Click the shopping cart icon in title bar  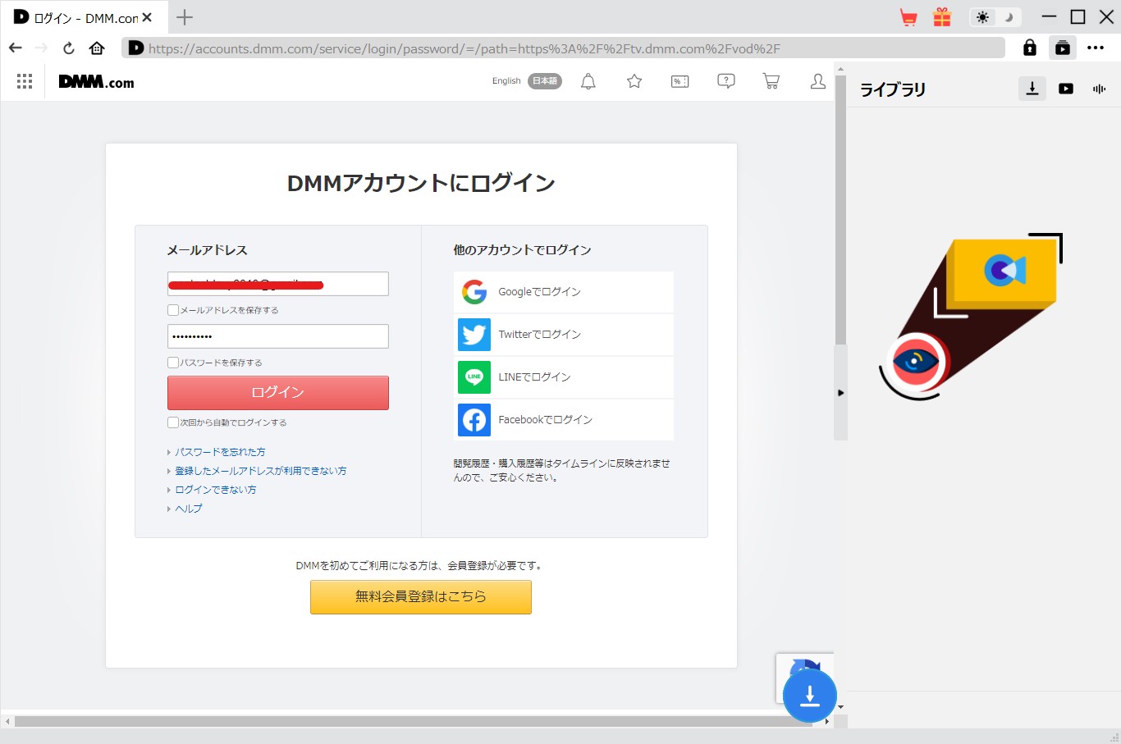(x=908, y=17)
